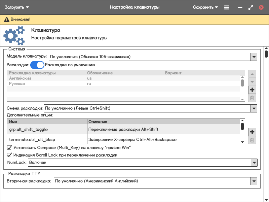The width and height of the screenshot is (269, 202).
Task: Toggle the default layout switch
Action: click(x=37, y=65)
